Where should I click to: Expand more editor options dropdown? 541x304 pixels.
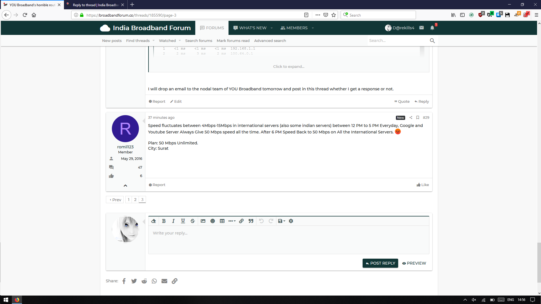(x=232, y=221)
